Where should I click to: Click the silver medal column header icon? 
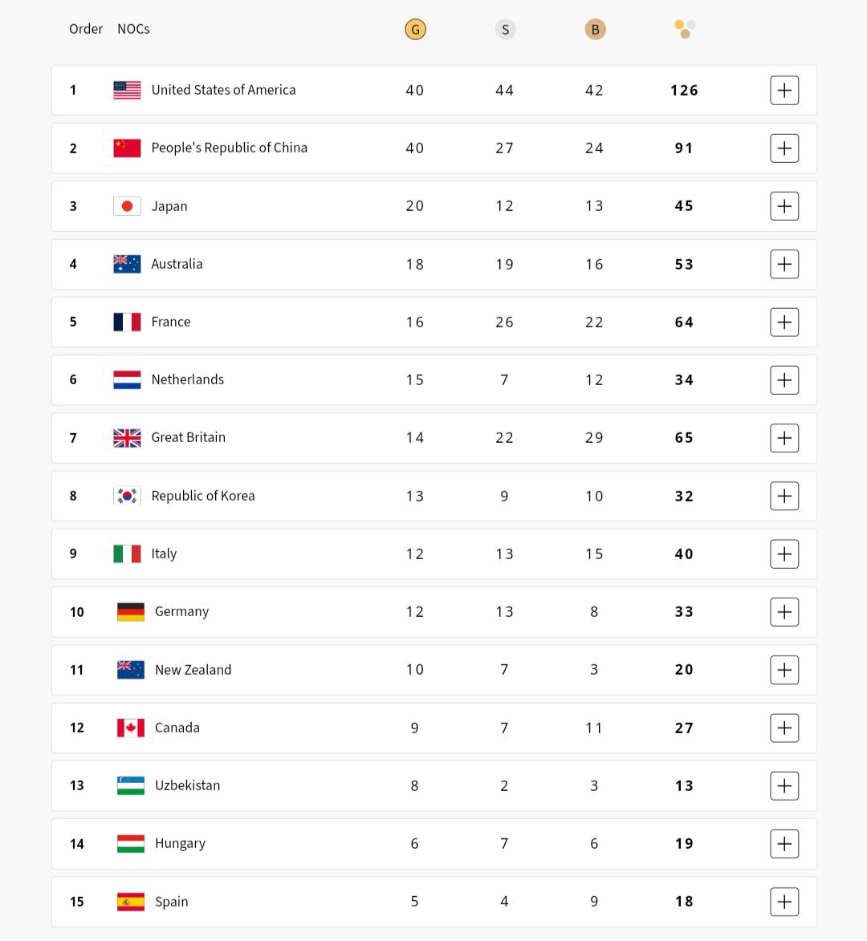pyautogui.click(x=505, y=28)
